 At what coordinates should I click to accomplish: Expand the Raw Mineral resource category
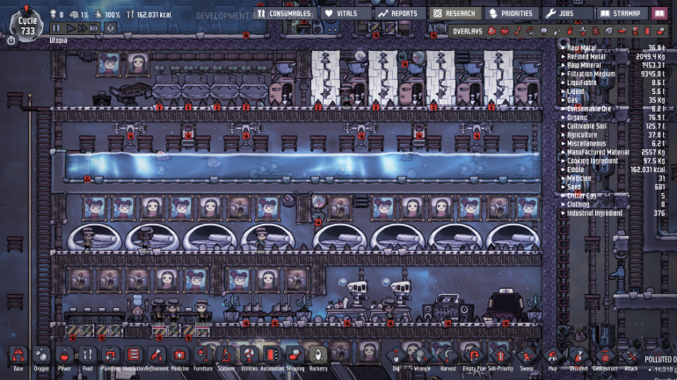point(613,65)
